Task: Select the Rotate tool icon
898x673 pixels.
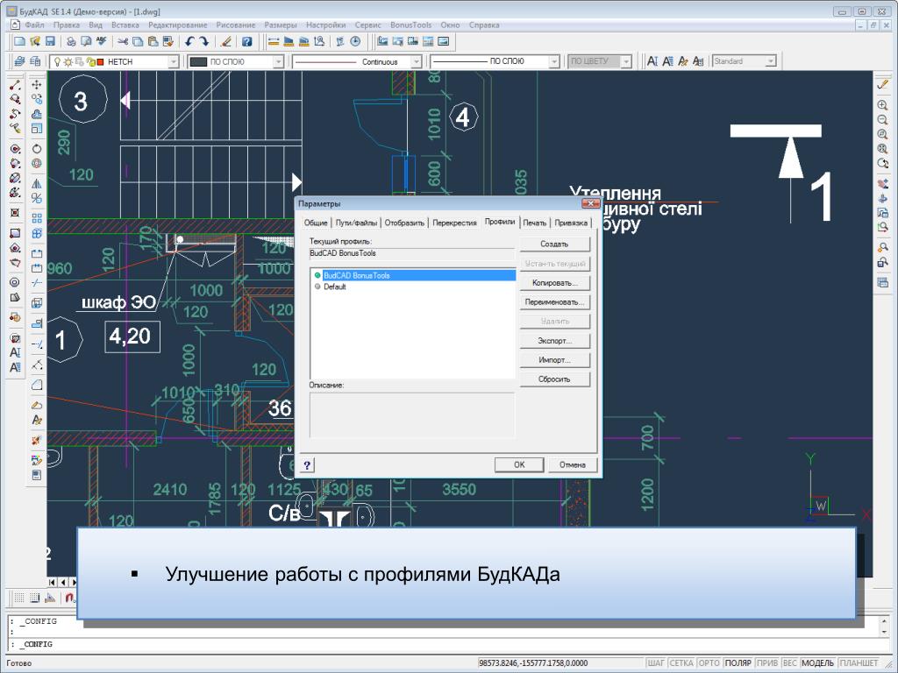Action: pos(37,149)
